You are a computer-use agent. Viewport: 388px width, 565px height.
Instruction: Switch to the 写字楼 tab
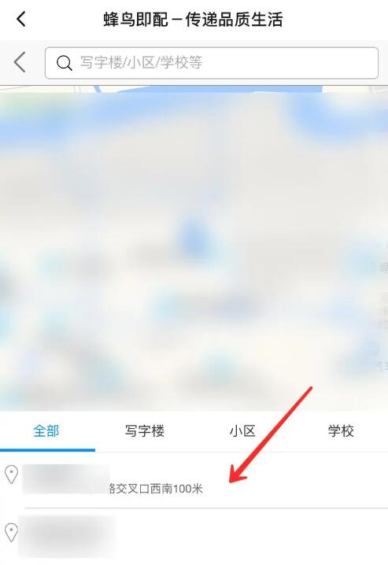coord(145,430)
